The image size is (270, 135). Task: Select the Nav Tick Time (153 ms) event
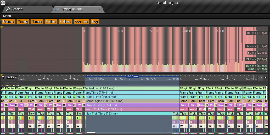pos(128,114)
